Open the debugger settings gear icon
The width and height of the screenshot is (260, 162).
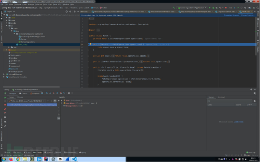5,122
